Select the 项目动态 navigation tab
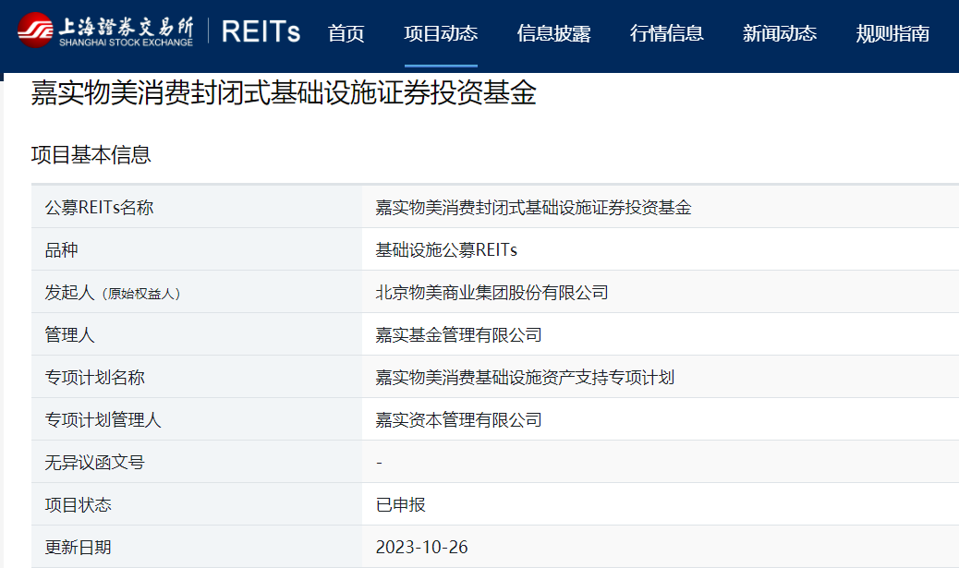This screenshot has width=959, height=568. point(441,34)
